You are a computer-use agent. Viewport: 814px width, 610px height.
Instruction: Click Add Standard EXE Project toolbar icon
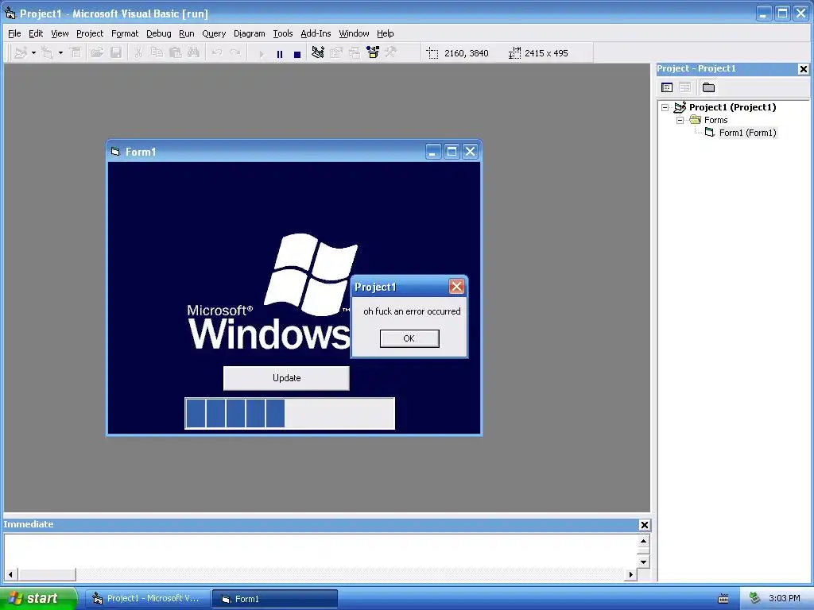point(20,53)
